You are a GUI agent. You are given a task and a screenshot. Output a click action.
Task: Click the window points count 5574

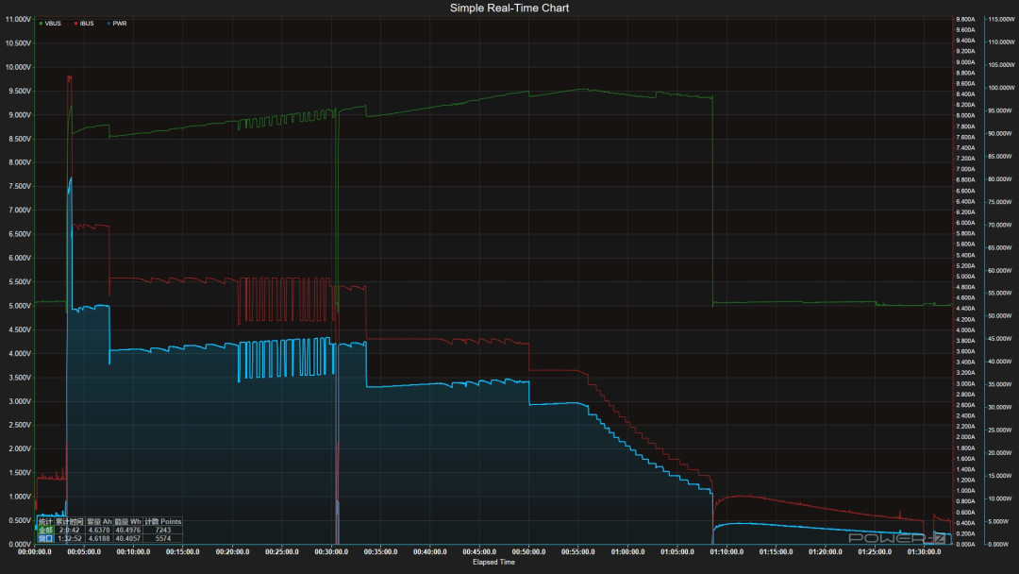(x=162, y=538)
